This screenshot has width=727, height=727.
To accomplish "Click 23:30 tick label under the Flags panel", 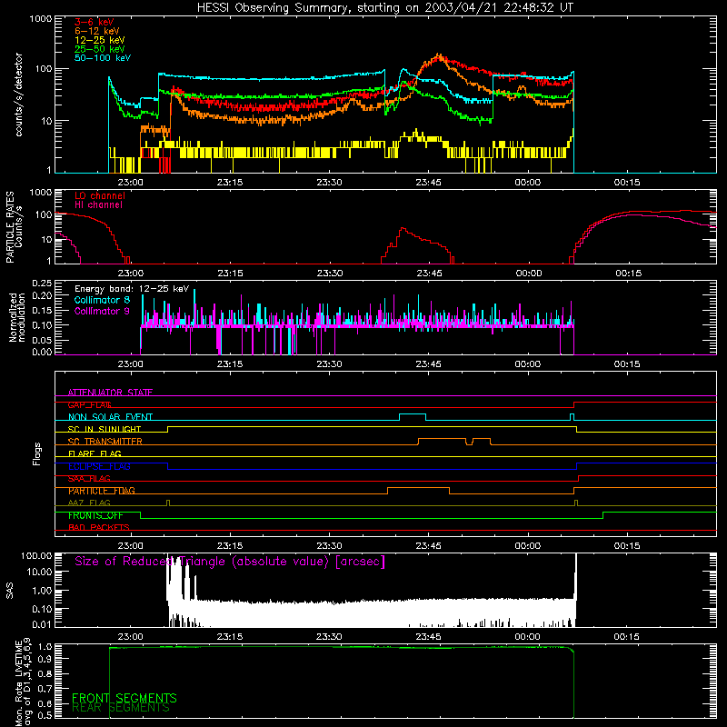I will coord(329,546).
